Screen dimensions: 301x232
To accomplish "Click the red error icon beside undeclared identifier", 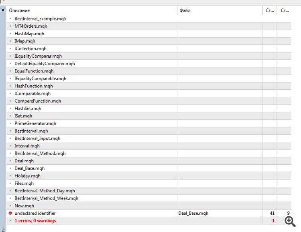I will pyautogui.click(x=10, y=213).
